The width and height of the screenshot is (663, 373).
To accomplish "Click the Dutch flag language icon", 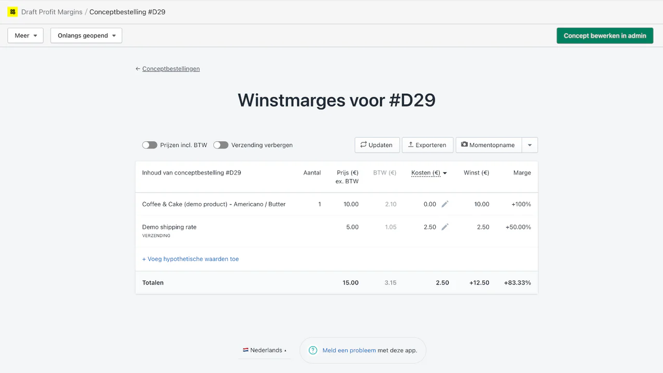I will pyautogui.click(x=246, y=350).
